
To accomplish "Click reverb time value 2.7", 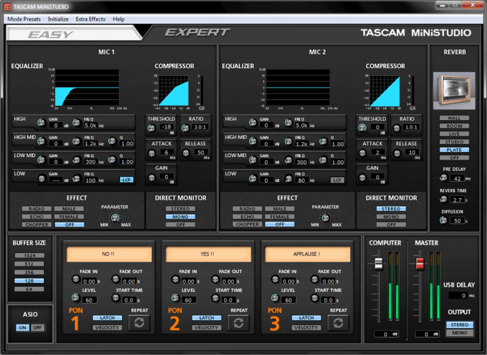I will [x=458, y=199].
